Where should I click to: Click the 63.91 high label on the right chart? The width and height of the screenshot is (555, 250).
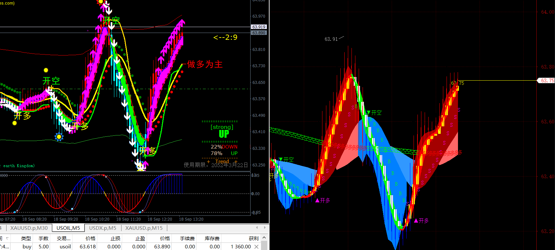tap(331, 39)
